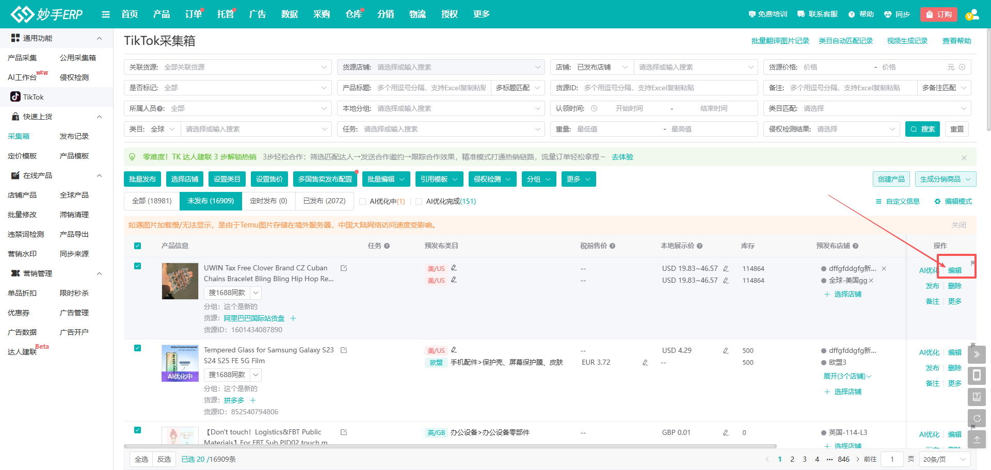991x470 pixels.
Task: Remove the 全球-美国gg store with its X icon
Action: tap(871, 281)
